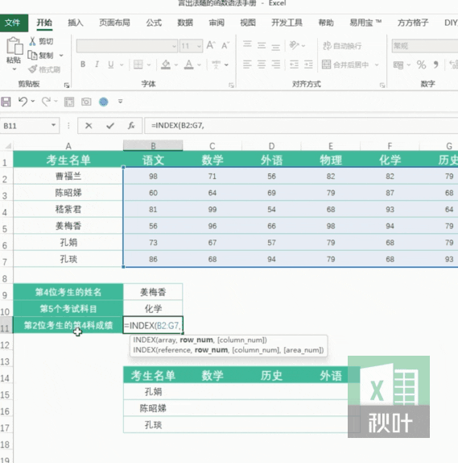Open the font size combo box
This screenshot has height=463, width=458.
click(x=191, y=46)
